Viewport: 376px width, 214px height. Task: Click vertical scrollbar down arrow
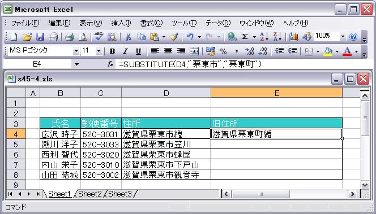tap(365, 185)
